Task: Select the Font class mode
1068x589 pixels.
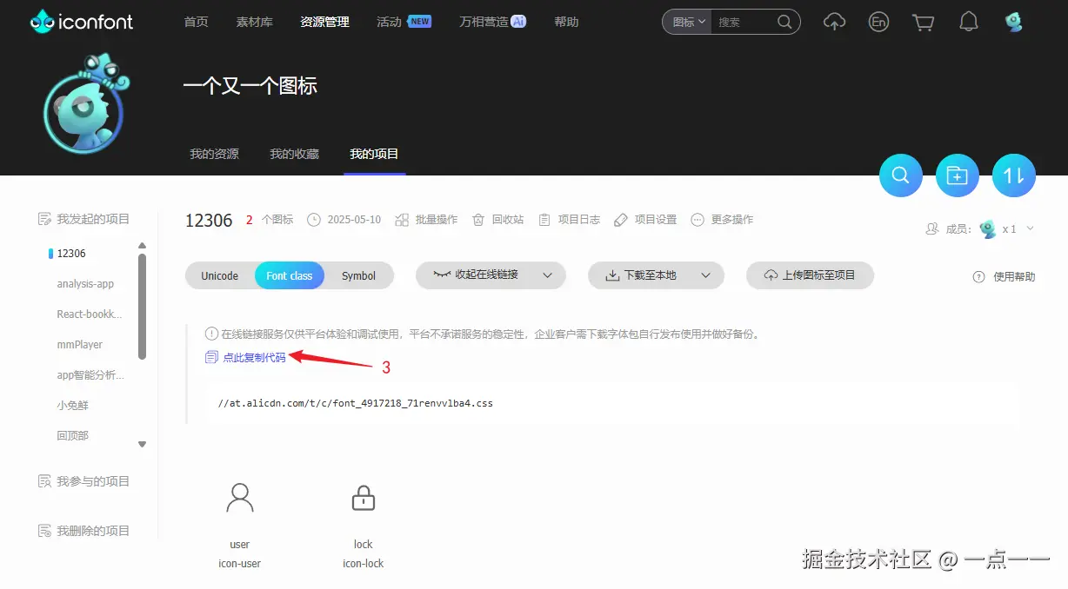Action: tap(290, 275)
